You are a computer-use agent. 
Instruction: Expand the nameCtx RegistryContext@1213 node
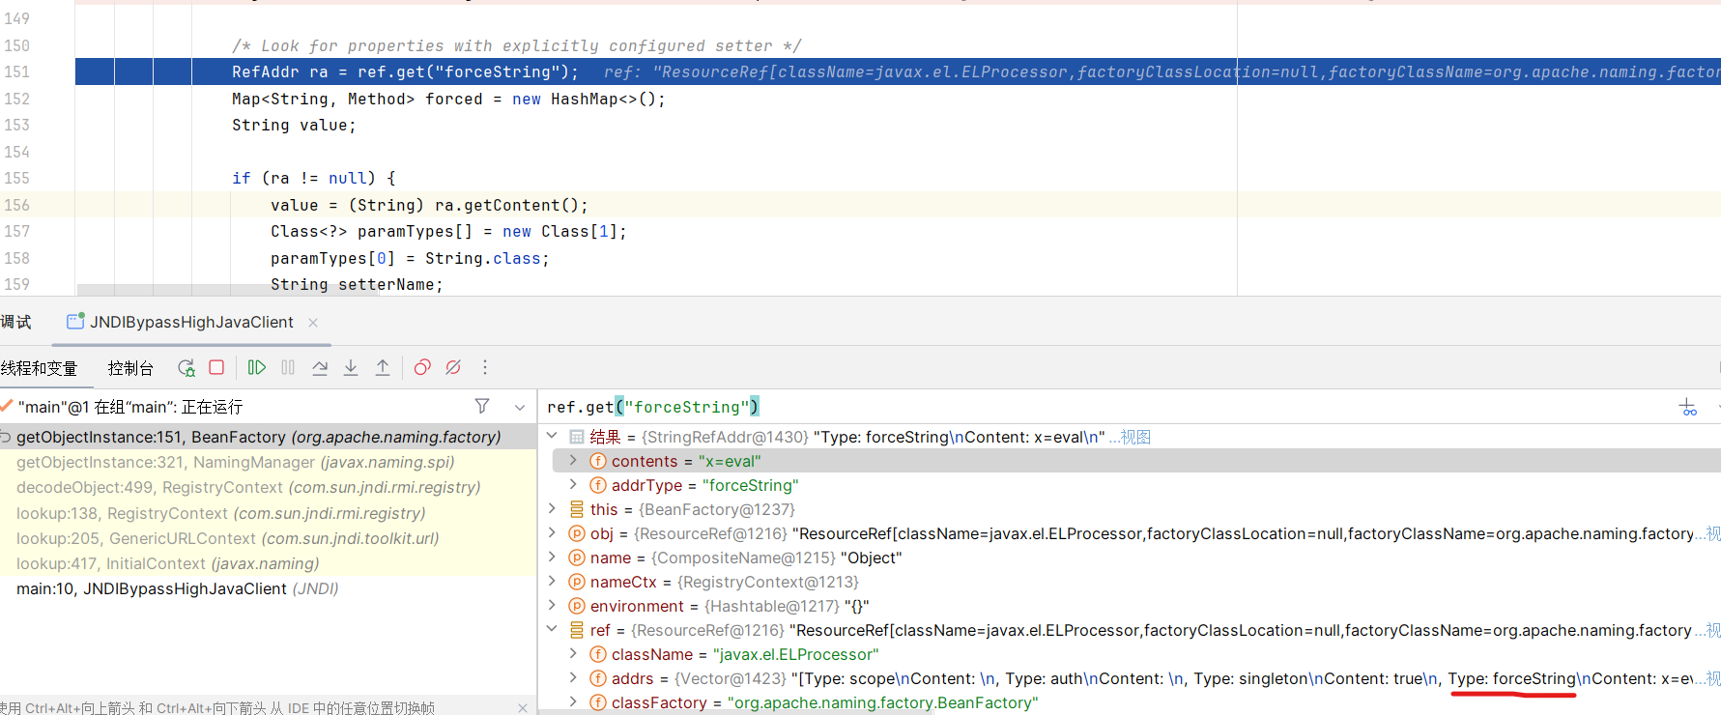tap(552, 582)
